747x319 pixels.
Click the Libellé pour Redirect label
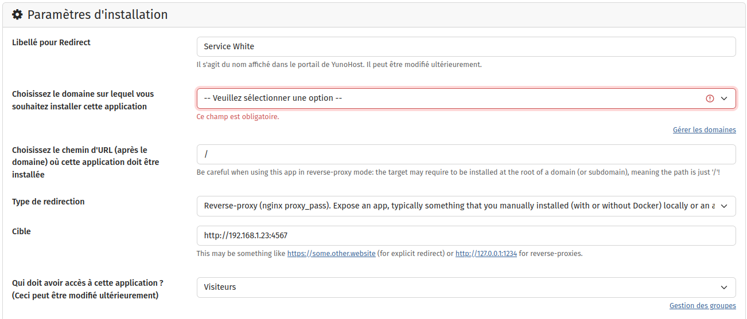click(x=51, y=42)
